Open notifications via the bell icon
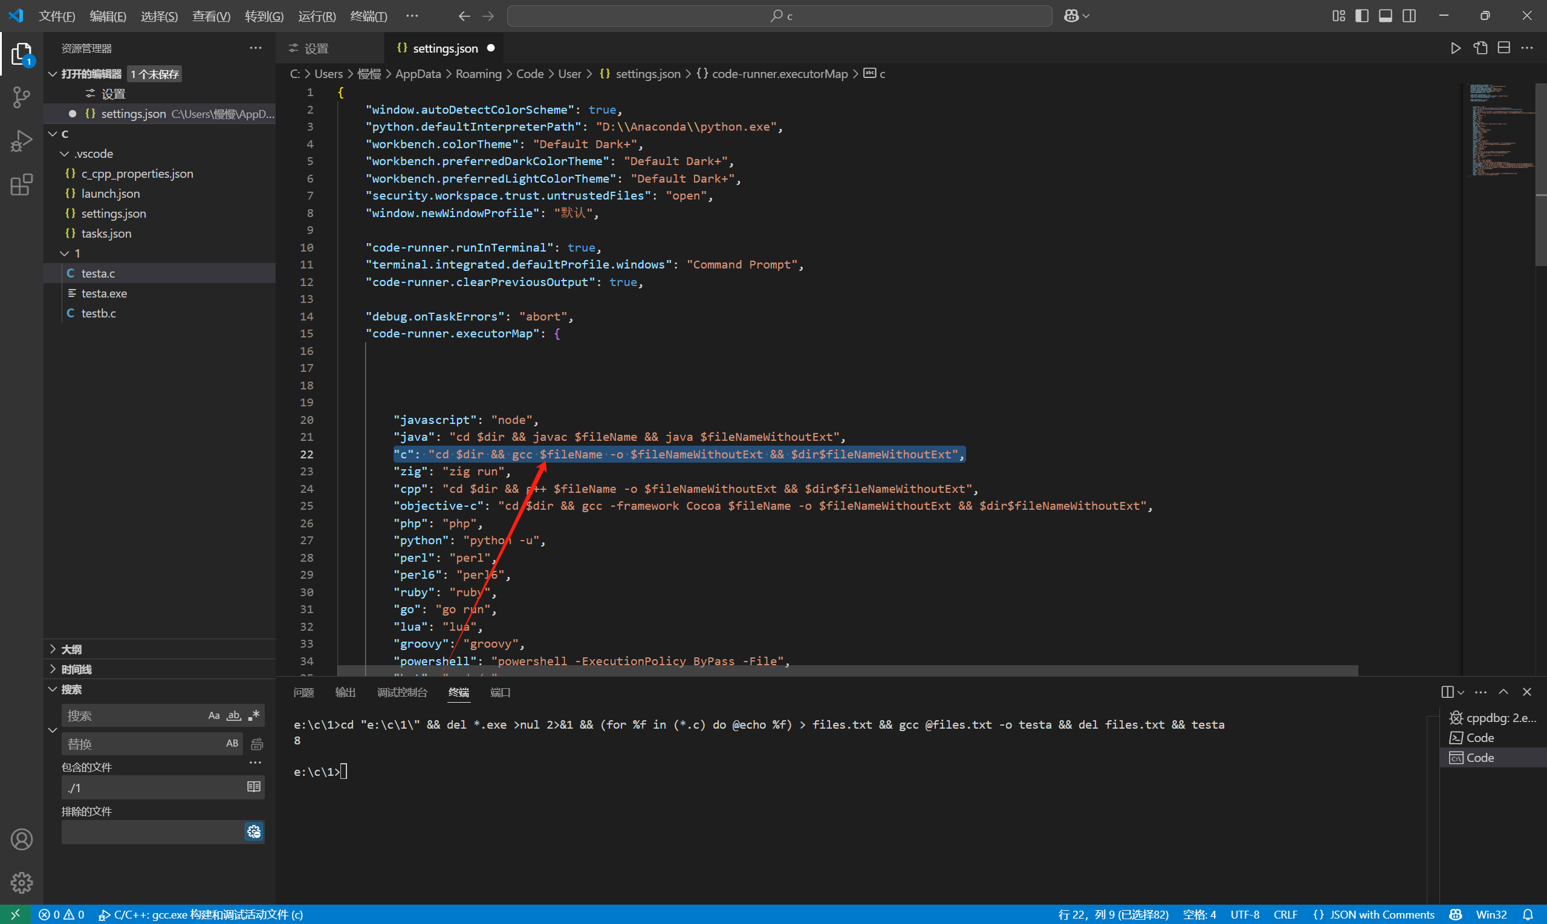This screenshot has height=924, width=1547. coord(1529,914)
